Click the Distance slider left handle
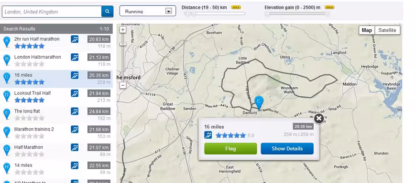The width and height of the screenshot is (415, 183). click(187, 14)
